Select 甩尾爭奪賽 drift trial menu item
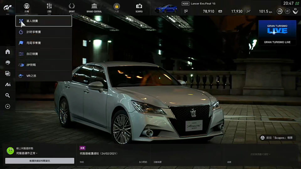Image resolution: width=301 pixels, height=169 pixels. 44,43
